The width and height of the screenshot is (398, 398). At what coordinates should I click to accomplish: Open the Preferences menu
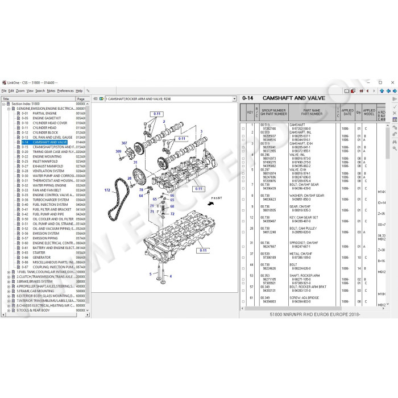(65, 91)
